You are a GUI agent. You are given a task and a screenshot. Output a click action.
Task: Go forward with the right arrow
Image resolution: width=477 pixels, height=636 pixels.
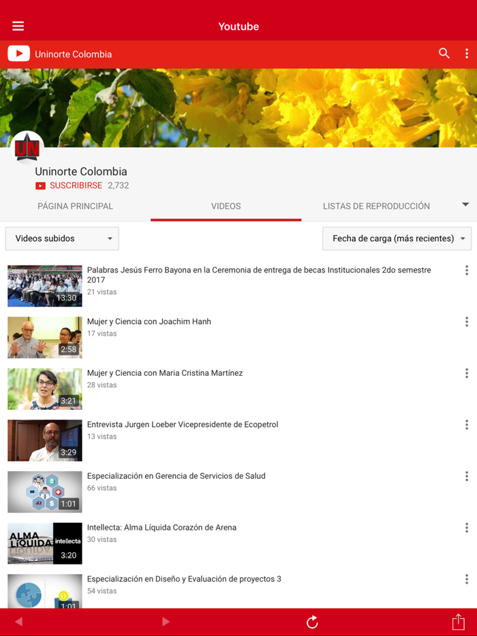[x=166, y=622]
